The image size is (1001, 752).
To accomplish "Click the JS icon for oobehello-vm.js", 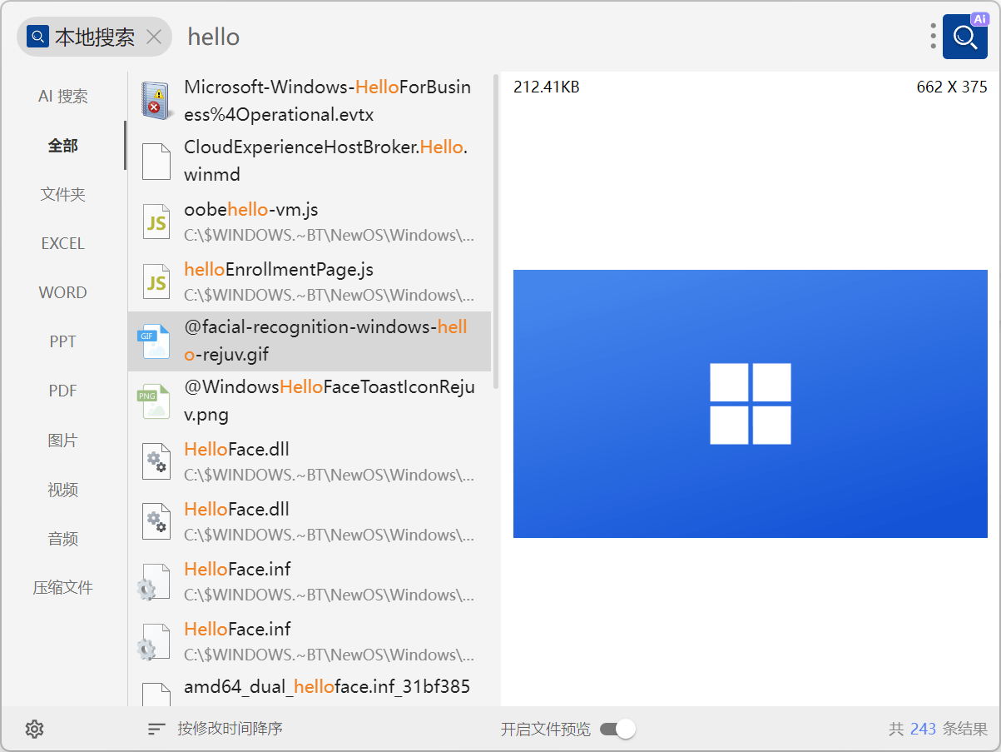I will click(x=156, y=222).
